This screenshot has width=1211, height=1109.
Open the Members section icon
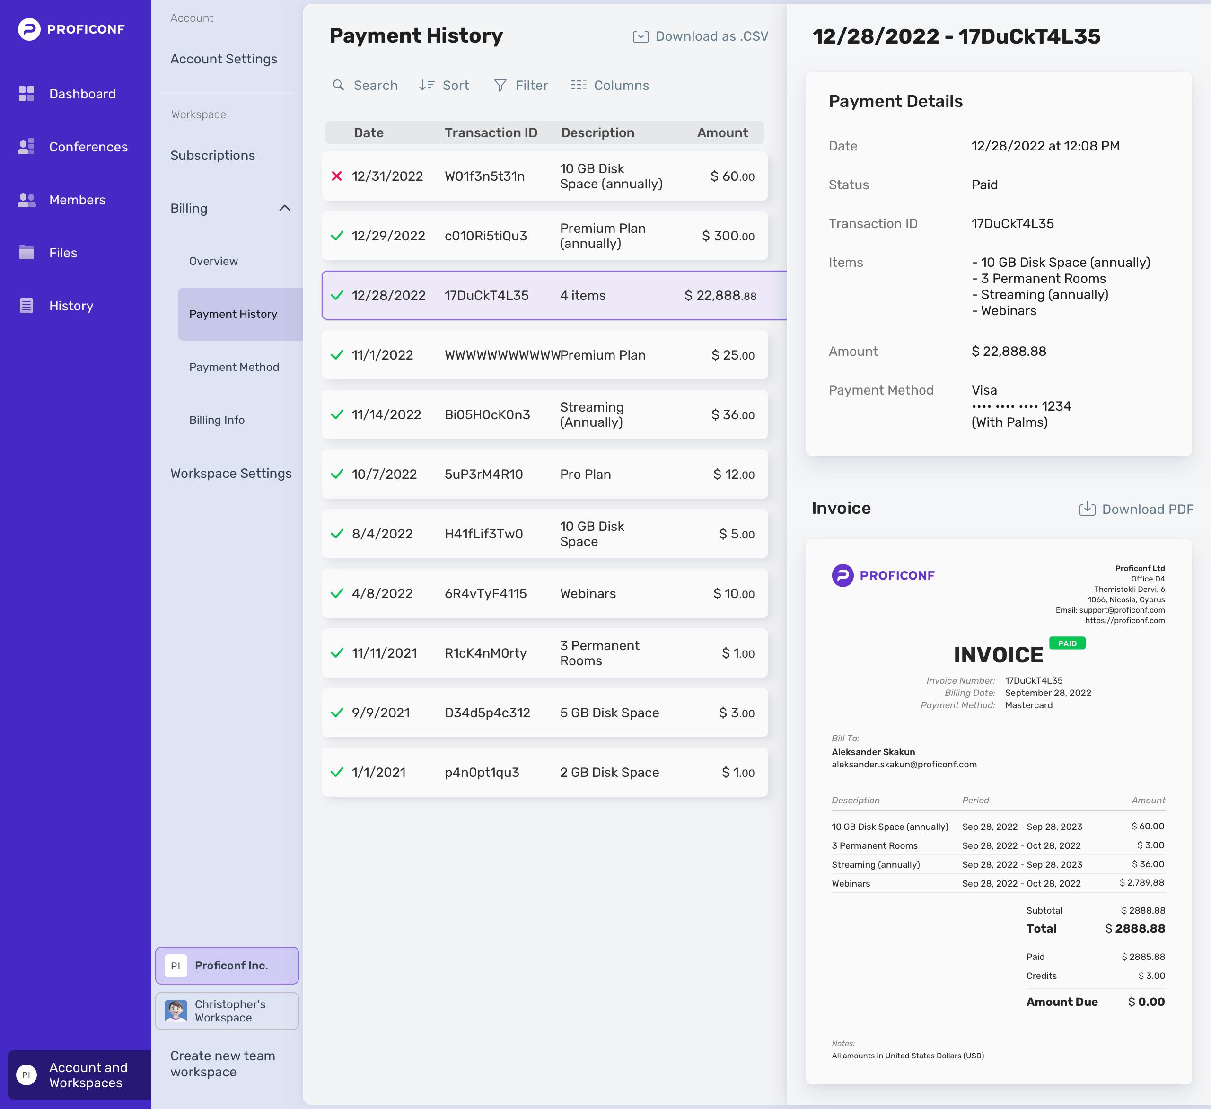[26, 200]
